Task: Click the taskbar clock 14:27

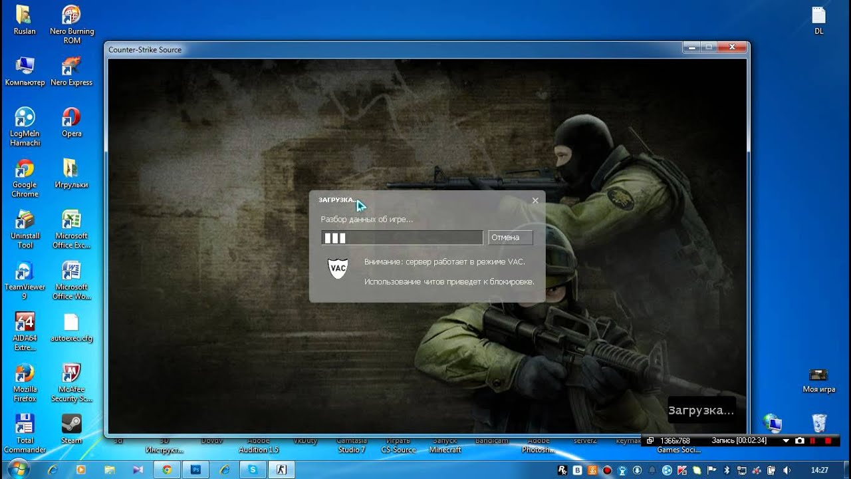Action: (x=820, y=470)
